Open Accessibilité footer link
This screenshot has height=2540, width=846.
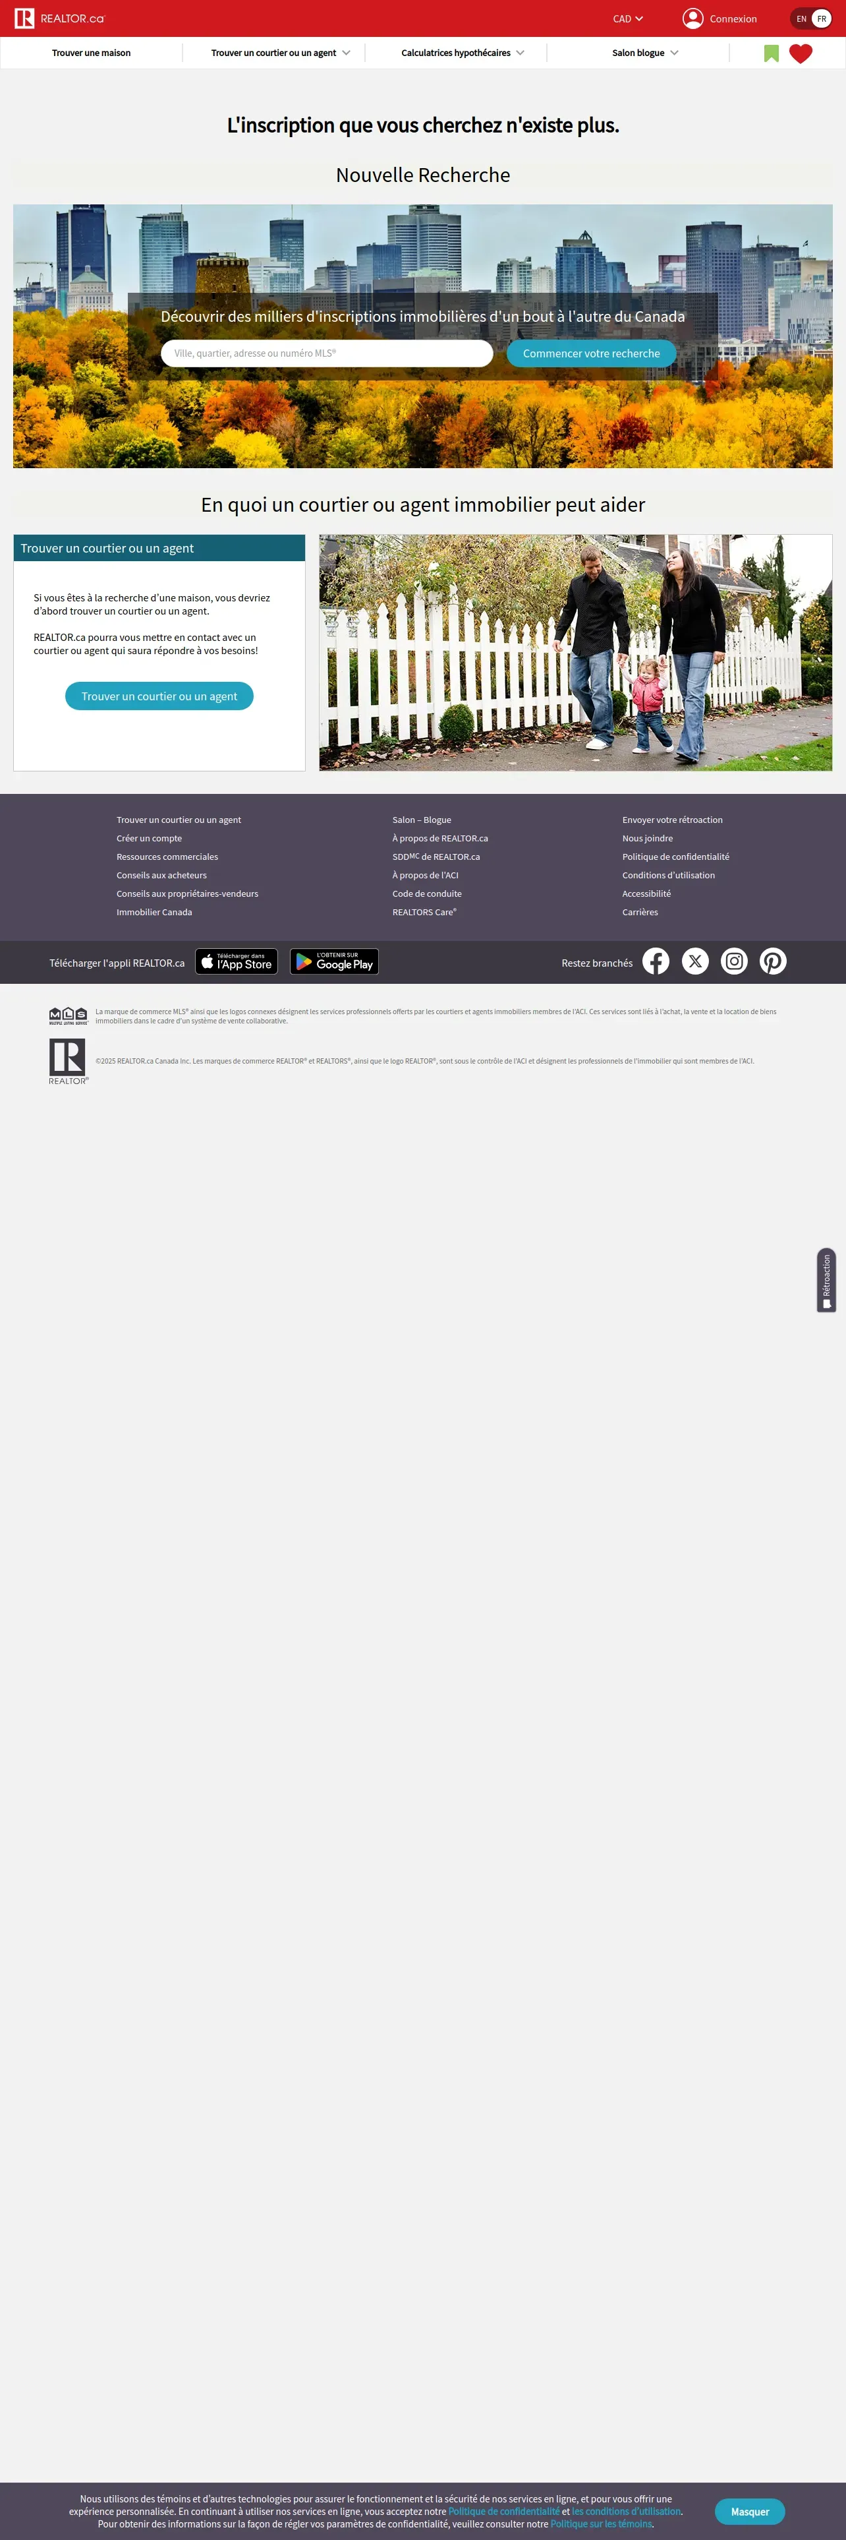tap(646, 894)
